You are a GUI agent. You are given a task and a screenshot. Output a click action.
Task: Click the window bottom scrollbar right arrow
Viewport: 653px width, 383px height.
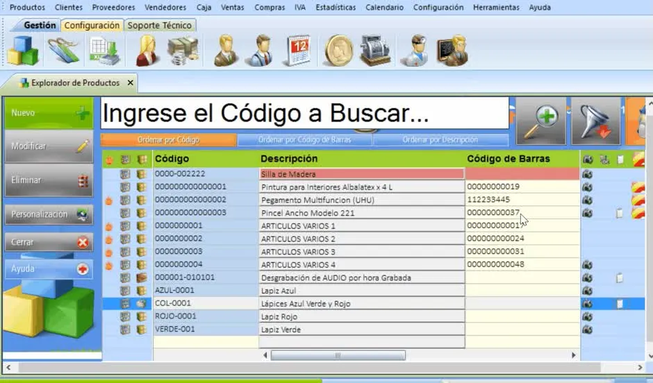point(640,368)
